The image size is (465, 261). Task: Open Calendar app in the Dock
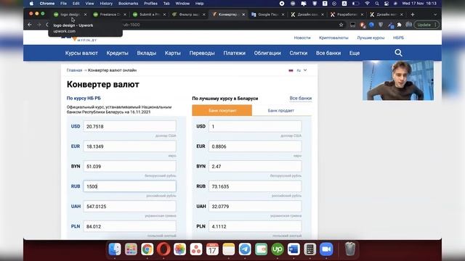(x=212, y=249)
